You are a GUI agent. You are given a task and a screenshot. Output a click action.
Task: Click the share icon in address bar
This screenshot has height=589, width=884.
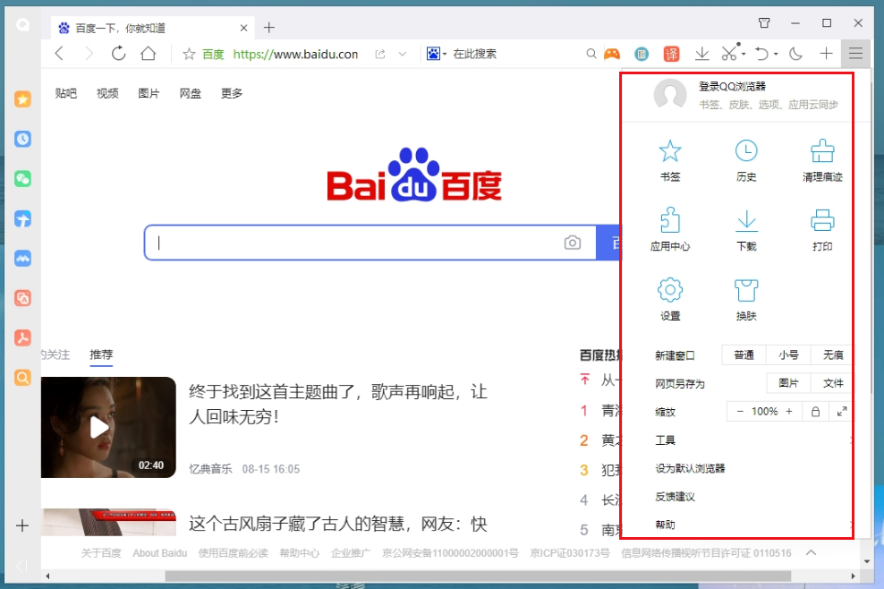(380, 55)
